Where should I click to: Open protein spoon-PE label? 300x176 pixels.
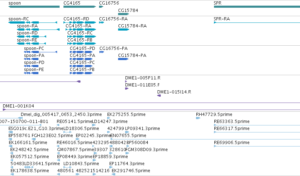(34, 70)
